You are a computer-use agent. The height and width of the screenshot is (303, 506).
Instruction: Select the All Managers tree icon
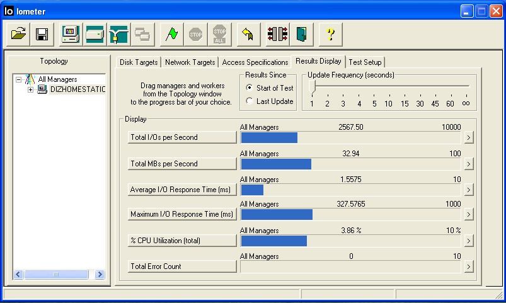click(x=30, y=79)
